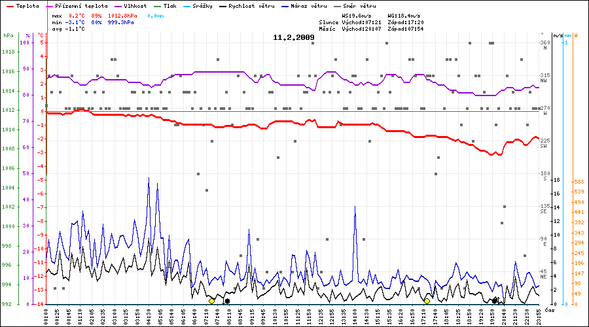This screenshot has width=589, height=327.
Task: Click the red Teplota legend line
Action: (9, 5)
